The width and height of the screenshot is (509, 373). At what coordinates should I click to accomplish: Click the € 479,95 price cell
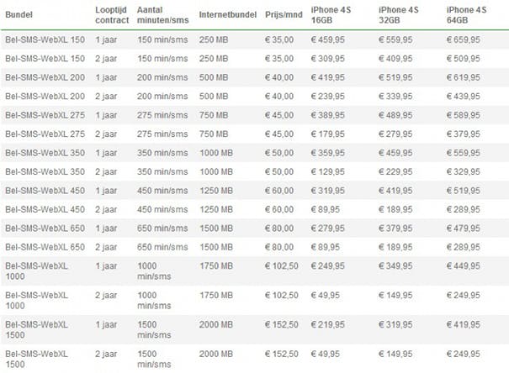(x=467, y=228)
